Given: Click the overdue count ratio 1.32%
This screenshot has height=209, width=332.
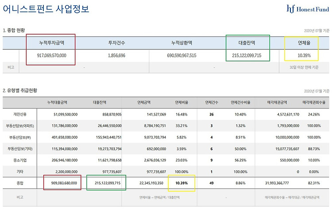Looking at the screenshot, I should pyautogui.click(x=240, y=126).
